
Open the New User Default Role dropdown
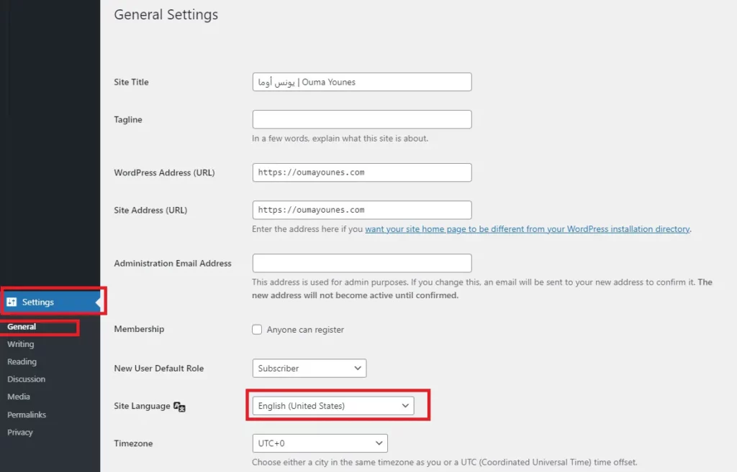pyautogui.click(x=309, y=369)
